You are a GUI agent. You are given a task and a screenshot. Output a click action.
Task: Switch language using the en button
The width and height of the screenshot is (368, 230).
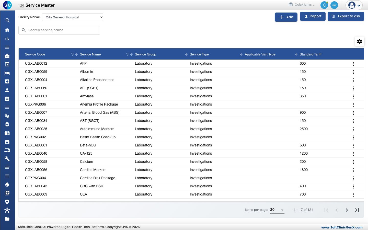click(x=334, y=5)
